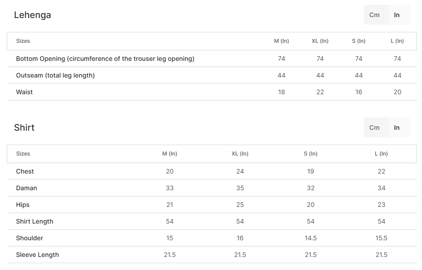The height and width of the screenshot is (270, 422).
Task: Click the Lehenga section heading
Action: point(32,15)
